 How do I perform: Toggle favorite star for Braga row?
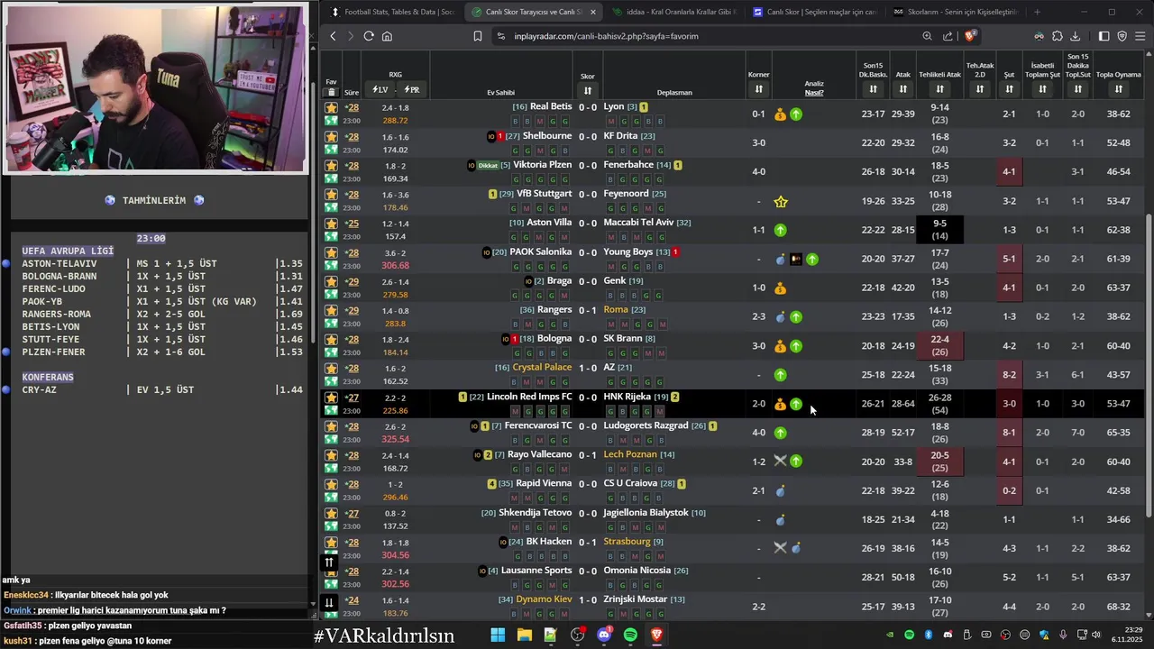[x=331, y=281]
